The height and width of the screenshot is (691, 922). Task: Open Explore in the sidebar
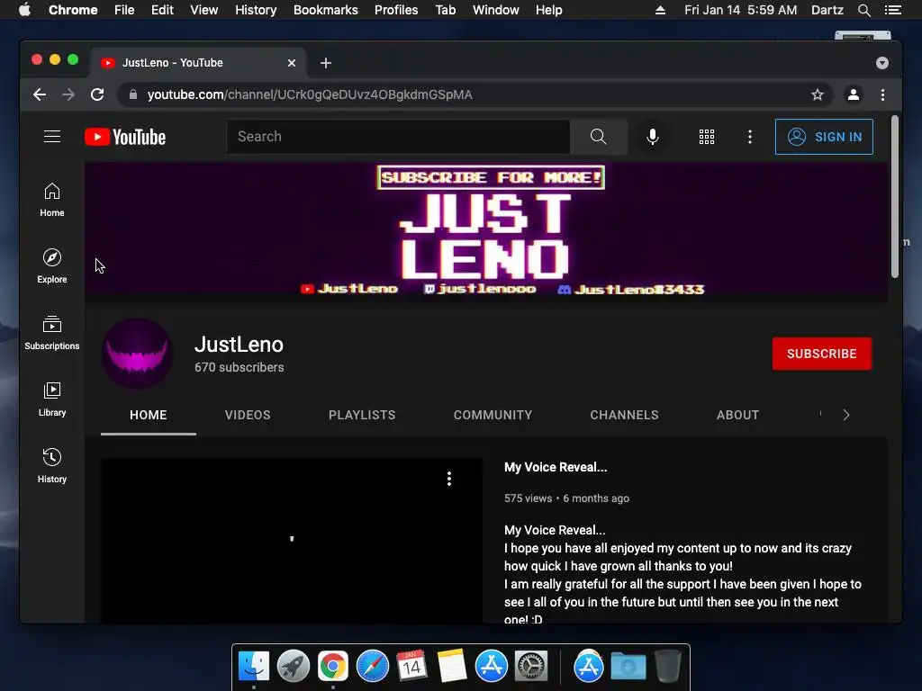(x=52, y=266)
